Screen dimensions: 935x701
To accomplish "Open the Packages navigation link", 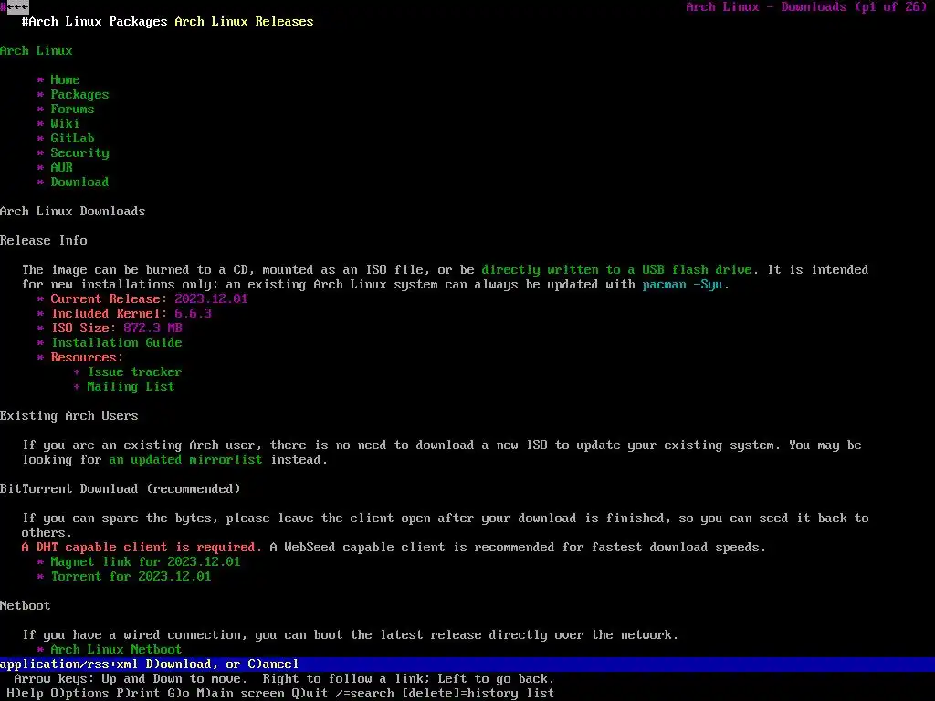I will 80,94.
